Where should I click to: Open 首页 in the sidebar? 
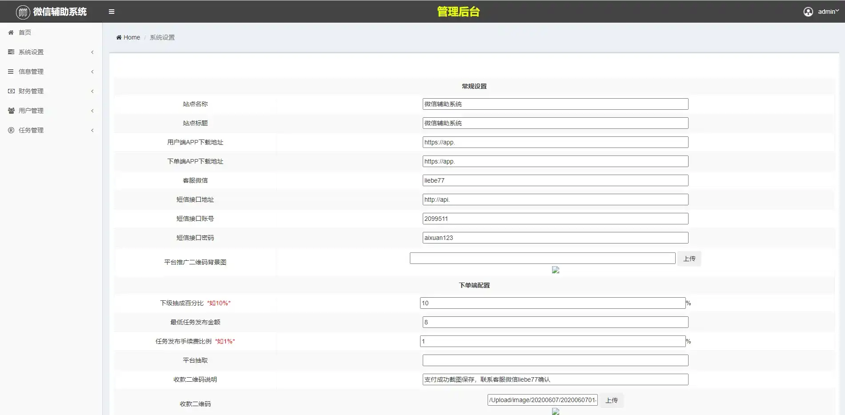51,32
